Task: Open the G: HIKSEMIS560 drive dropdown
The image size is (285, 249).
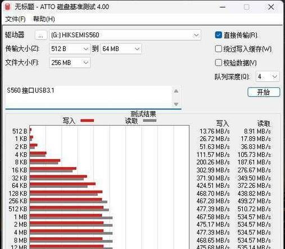Action: coord(125,35)
